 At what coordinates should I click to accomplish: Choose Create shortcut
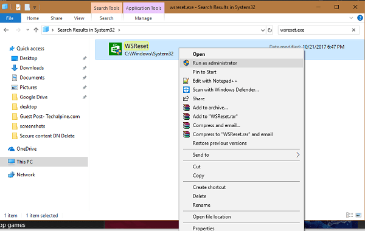(x=242, y=187)
